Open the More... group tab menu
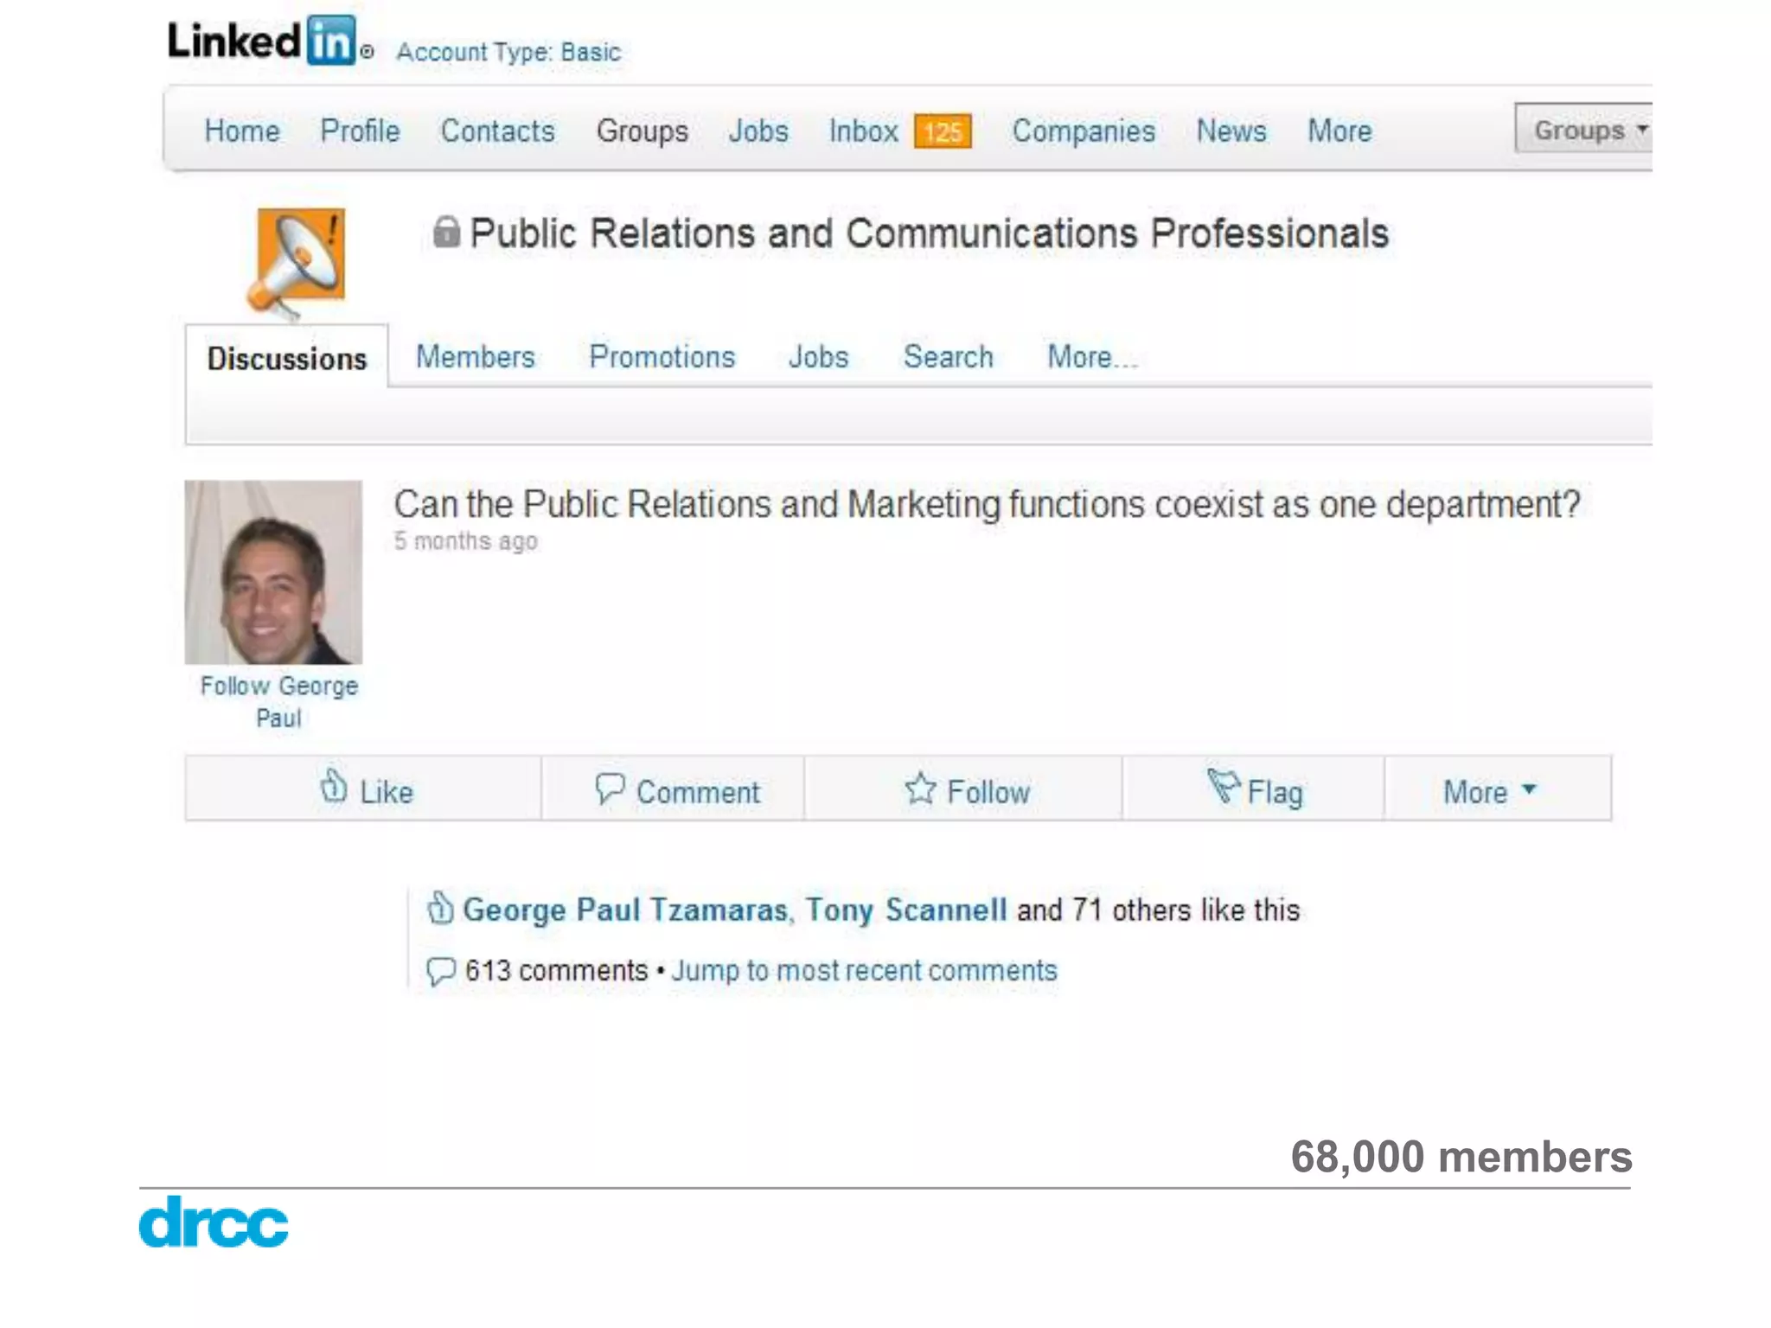 tap(1091, 357)
